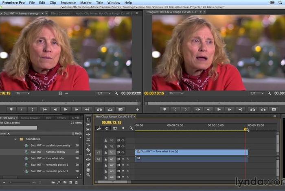Select the Selection tool arrow
285x191 pixels.
tap(88, 120)
